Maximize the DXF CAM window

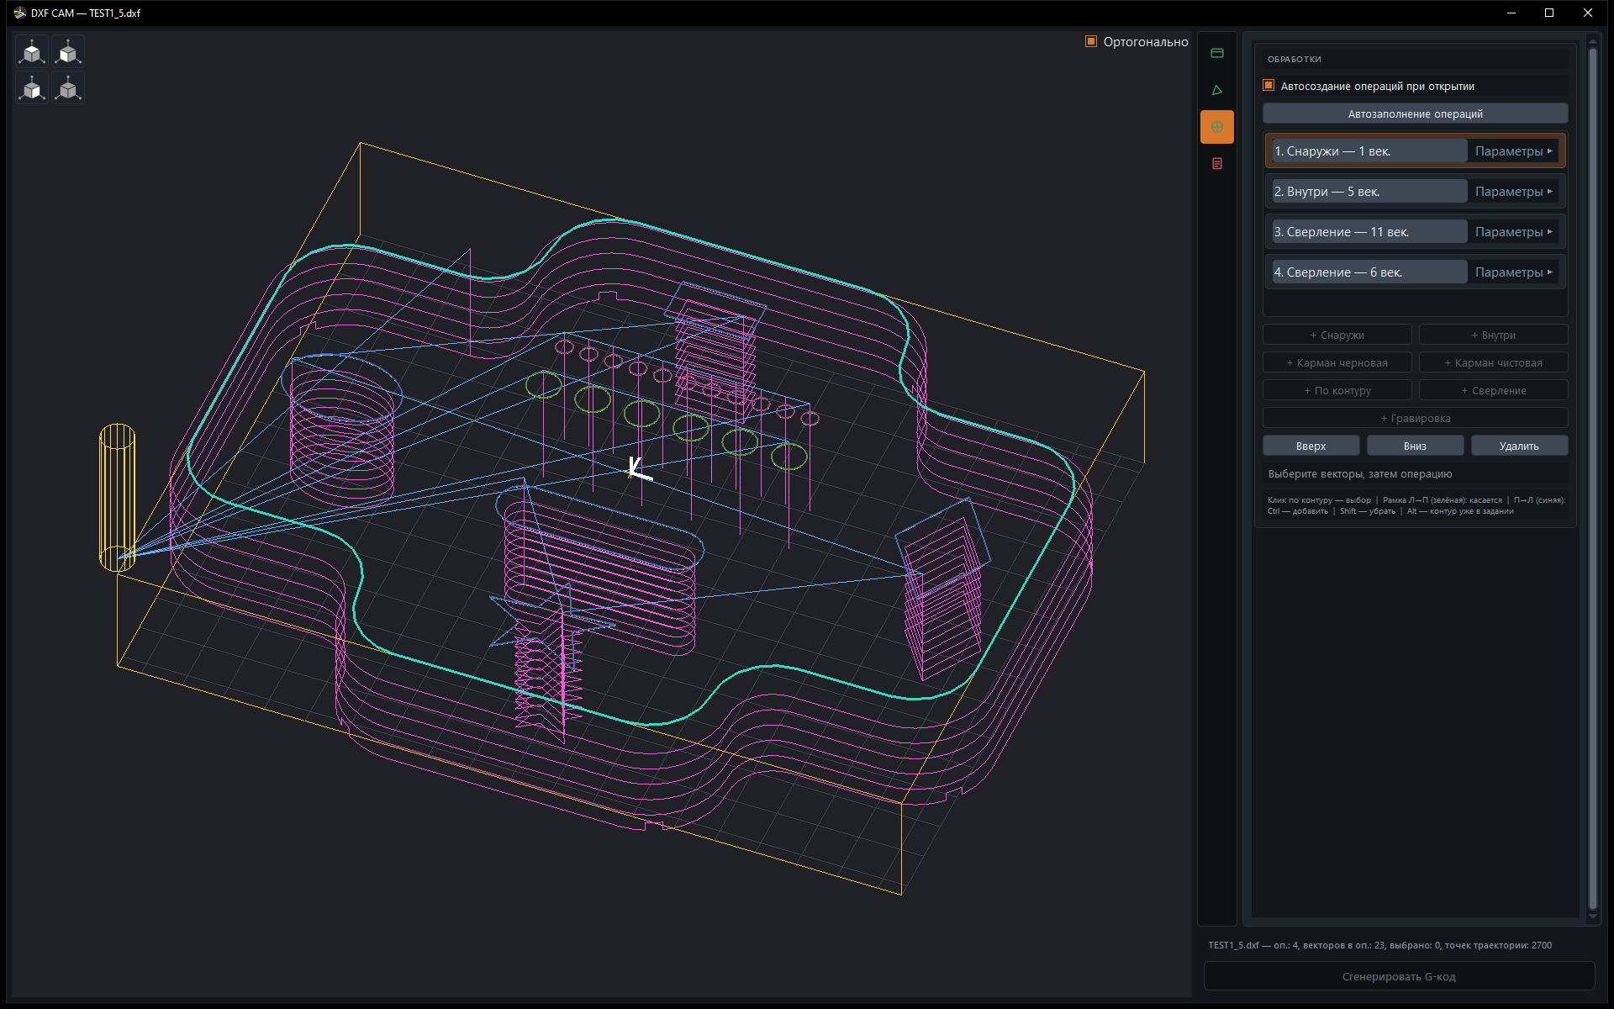[x=1548, y=13]
